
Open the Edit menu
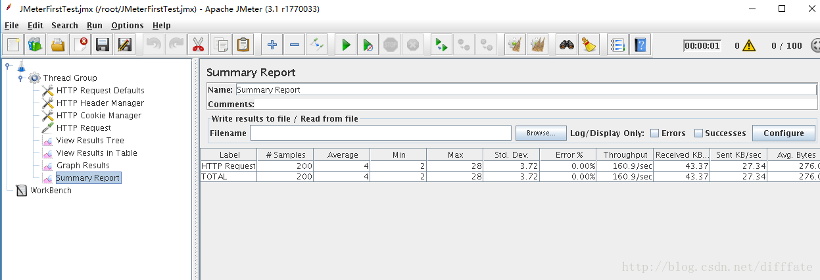[36, 25]
